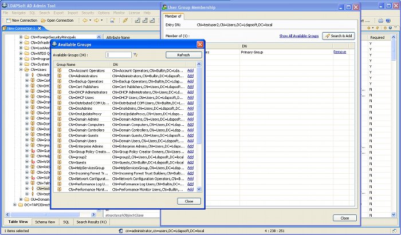Open the Search Results (41) tab
401x235 pixels.
(x=91, y=222)
